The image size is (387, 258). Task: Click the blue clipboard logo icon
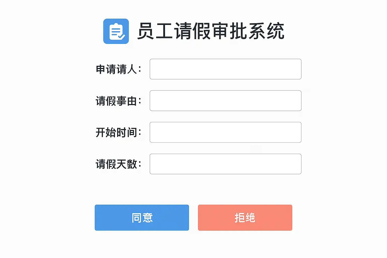[116, 31]
